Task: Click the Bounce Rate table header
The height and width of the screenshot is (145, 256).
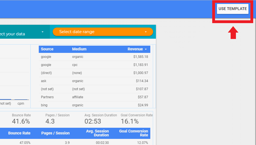Action: coord(19,133)
